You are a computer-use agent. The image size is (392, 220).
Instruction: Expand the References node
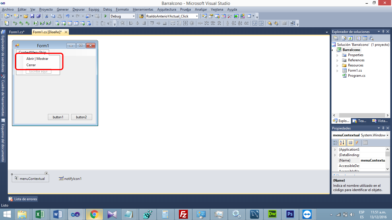(337, 60)
